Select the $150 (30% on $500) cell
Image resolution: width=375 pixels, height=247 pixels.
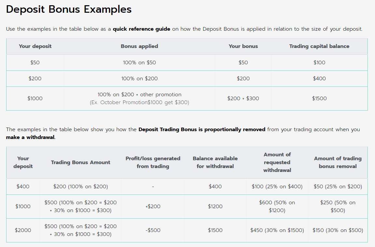pos(338,230)
